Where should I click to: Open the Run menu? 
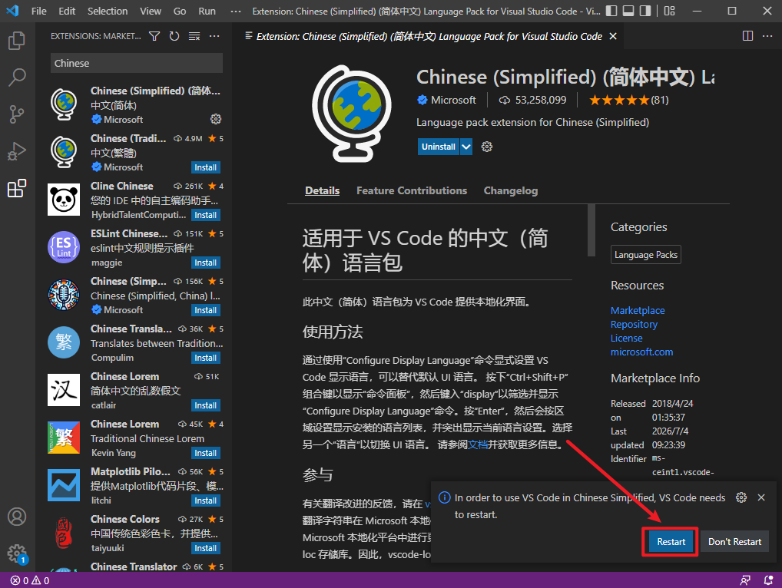pyautogui.click(x=207, y=11)
